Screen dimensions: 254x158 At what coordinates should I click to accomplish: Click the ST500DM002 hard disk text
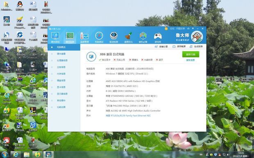(132, 96)
